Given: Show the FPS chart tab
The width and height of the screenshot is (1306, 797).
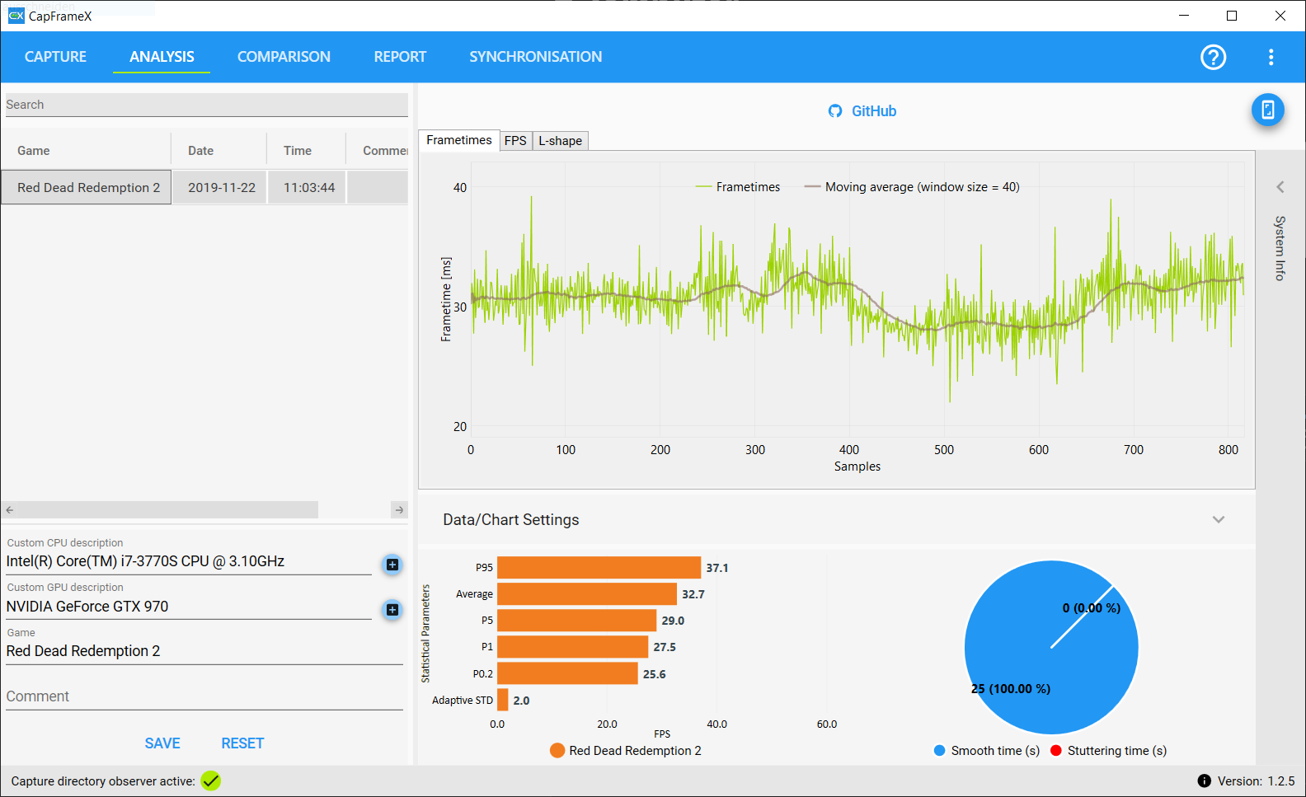Looking at the screenshot, I should tap(515, 141).
